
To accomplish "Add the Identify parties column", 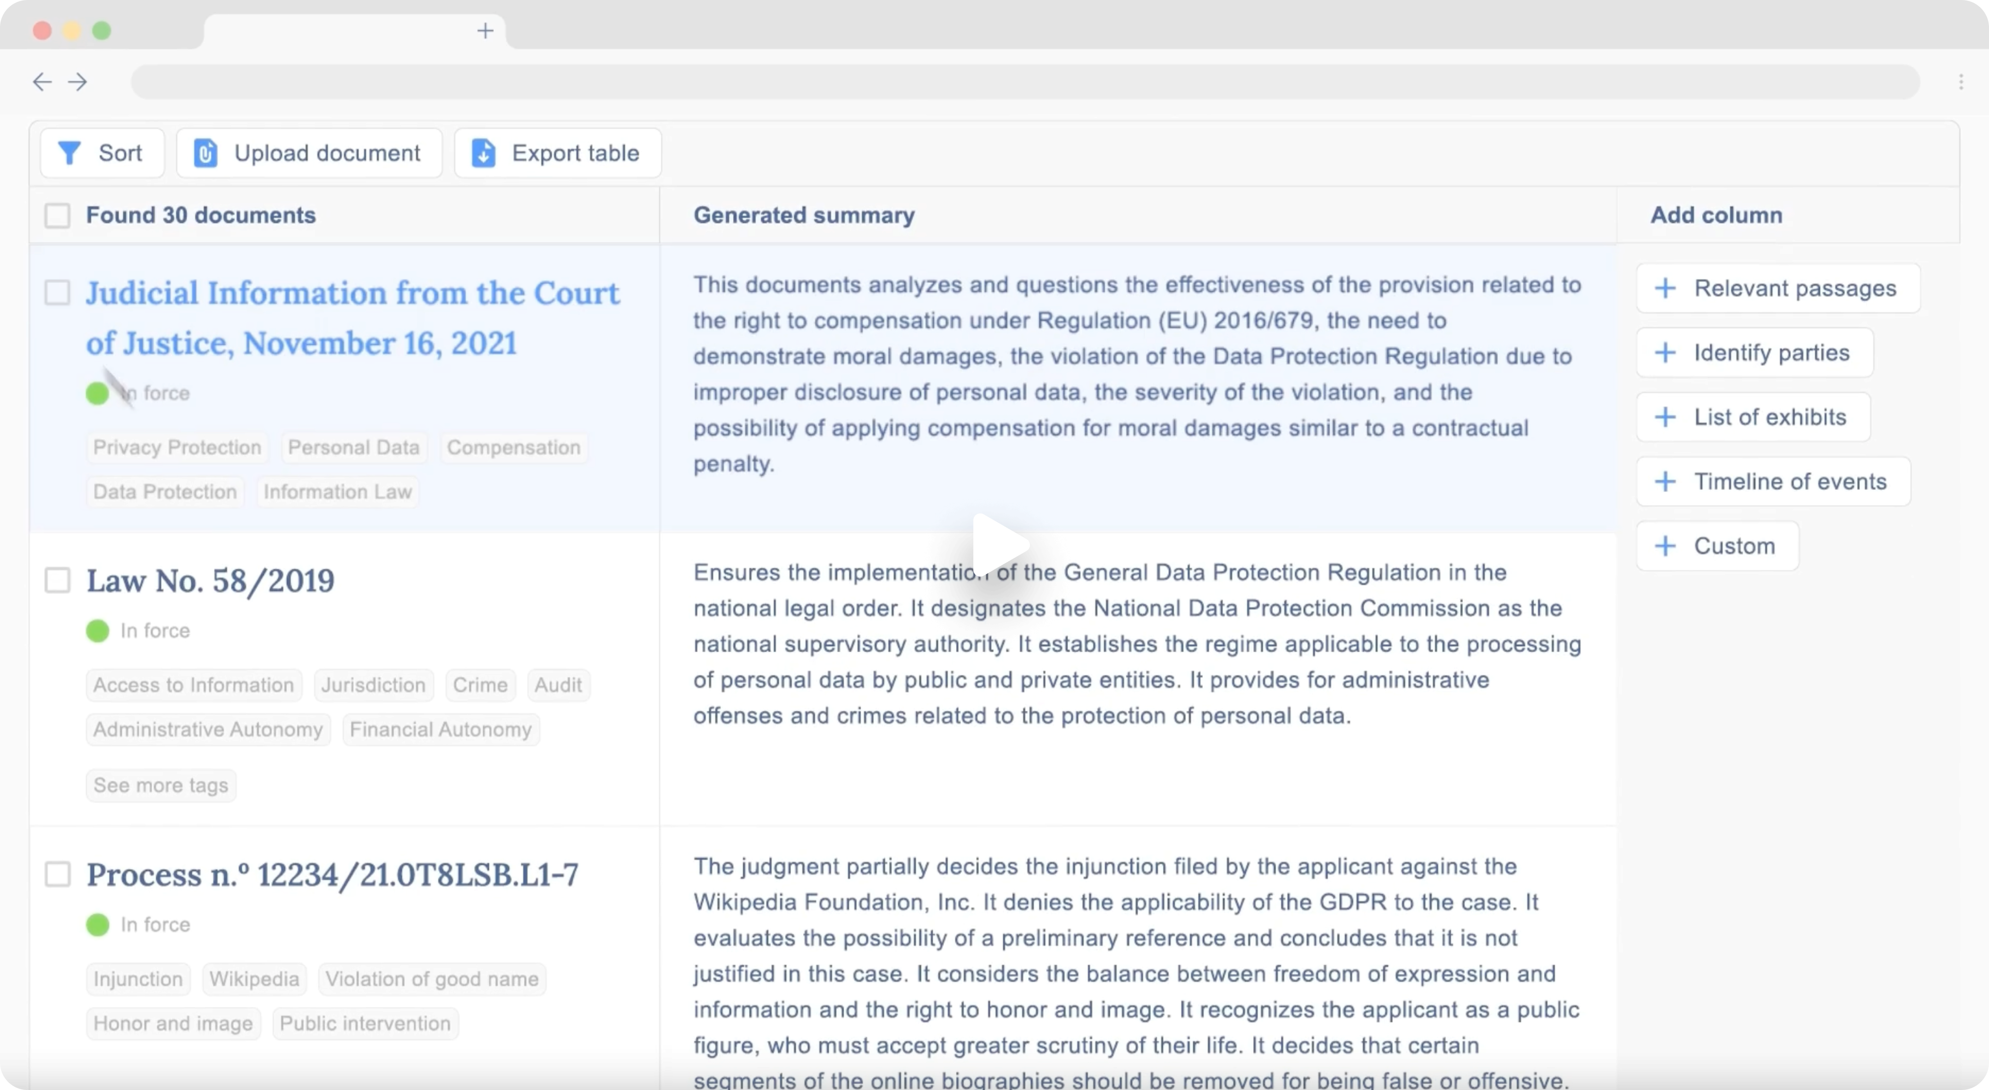I will (x=1754, y=353).
